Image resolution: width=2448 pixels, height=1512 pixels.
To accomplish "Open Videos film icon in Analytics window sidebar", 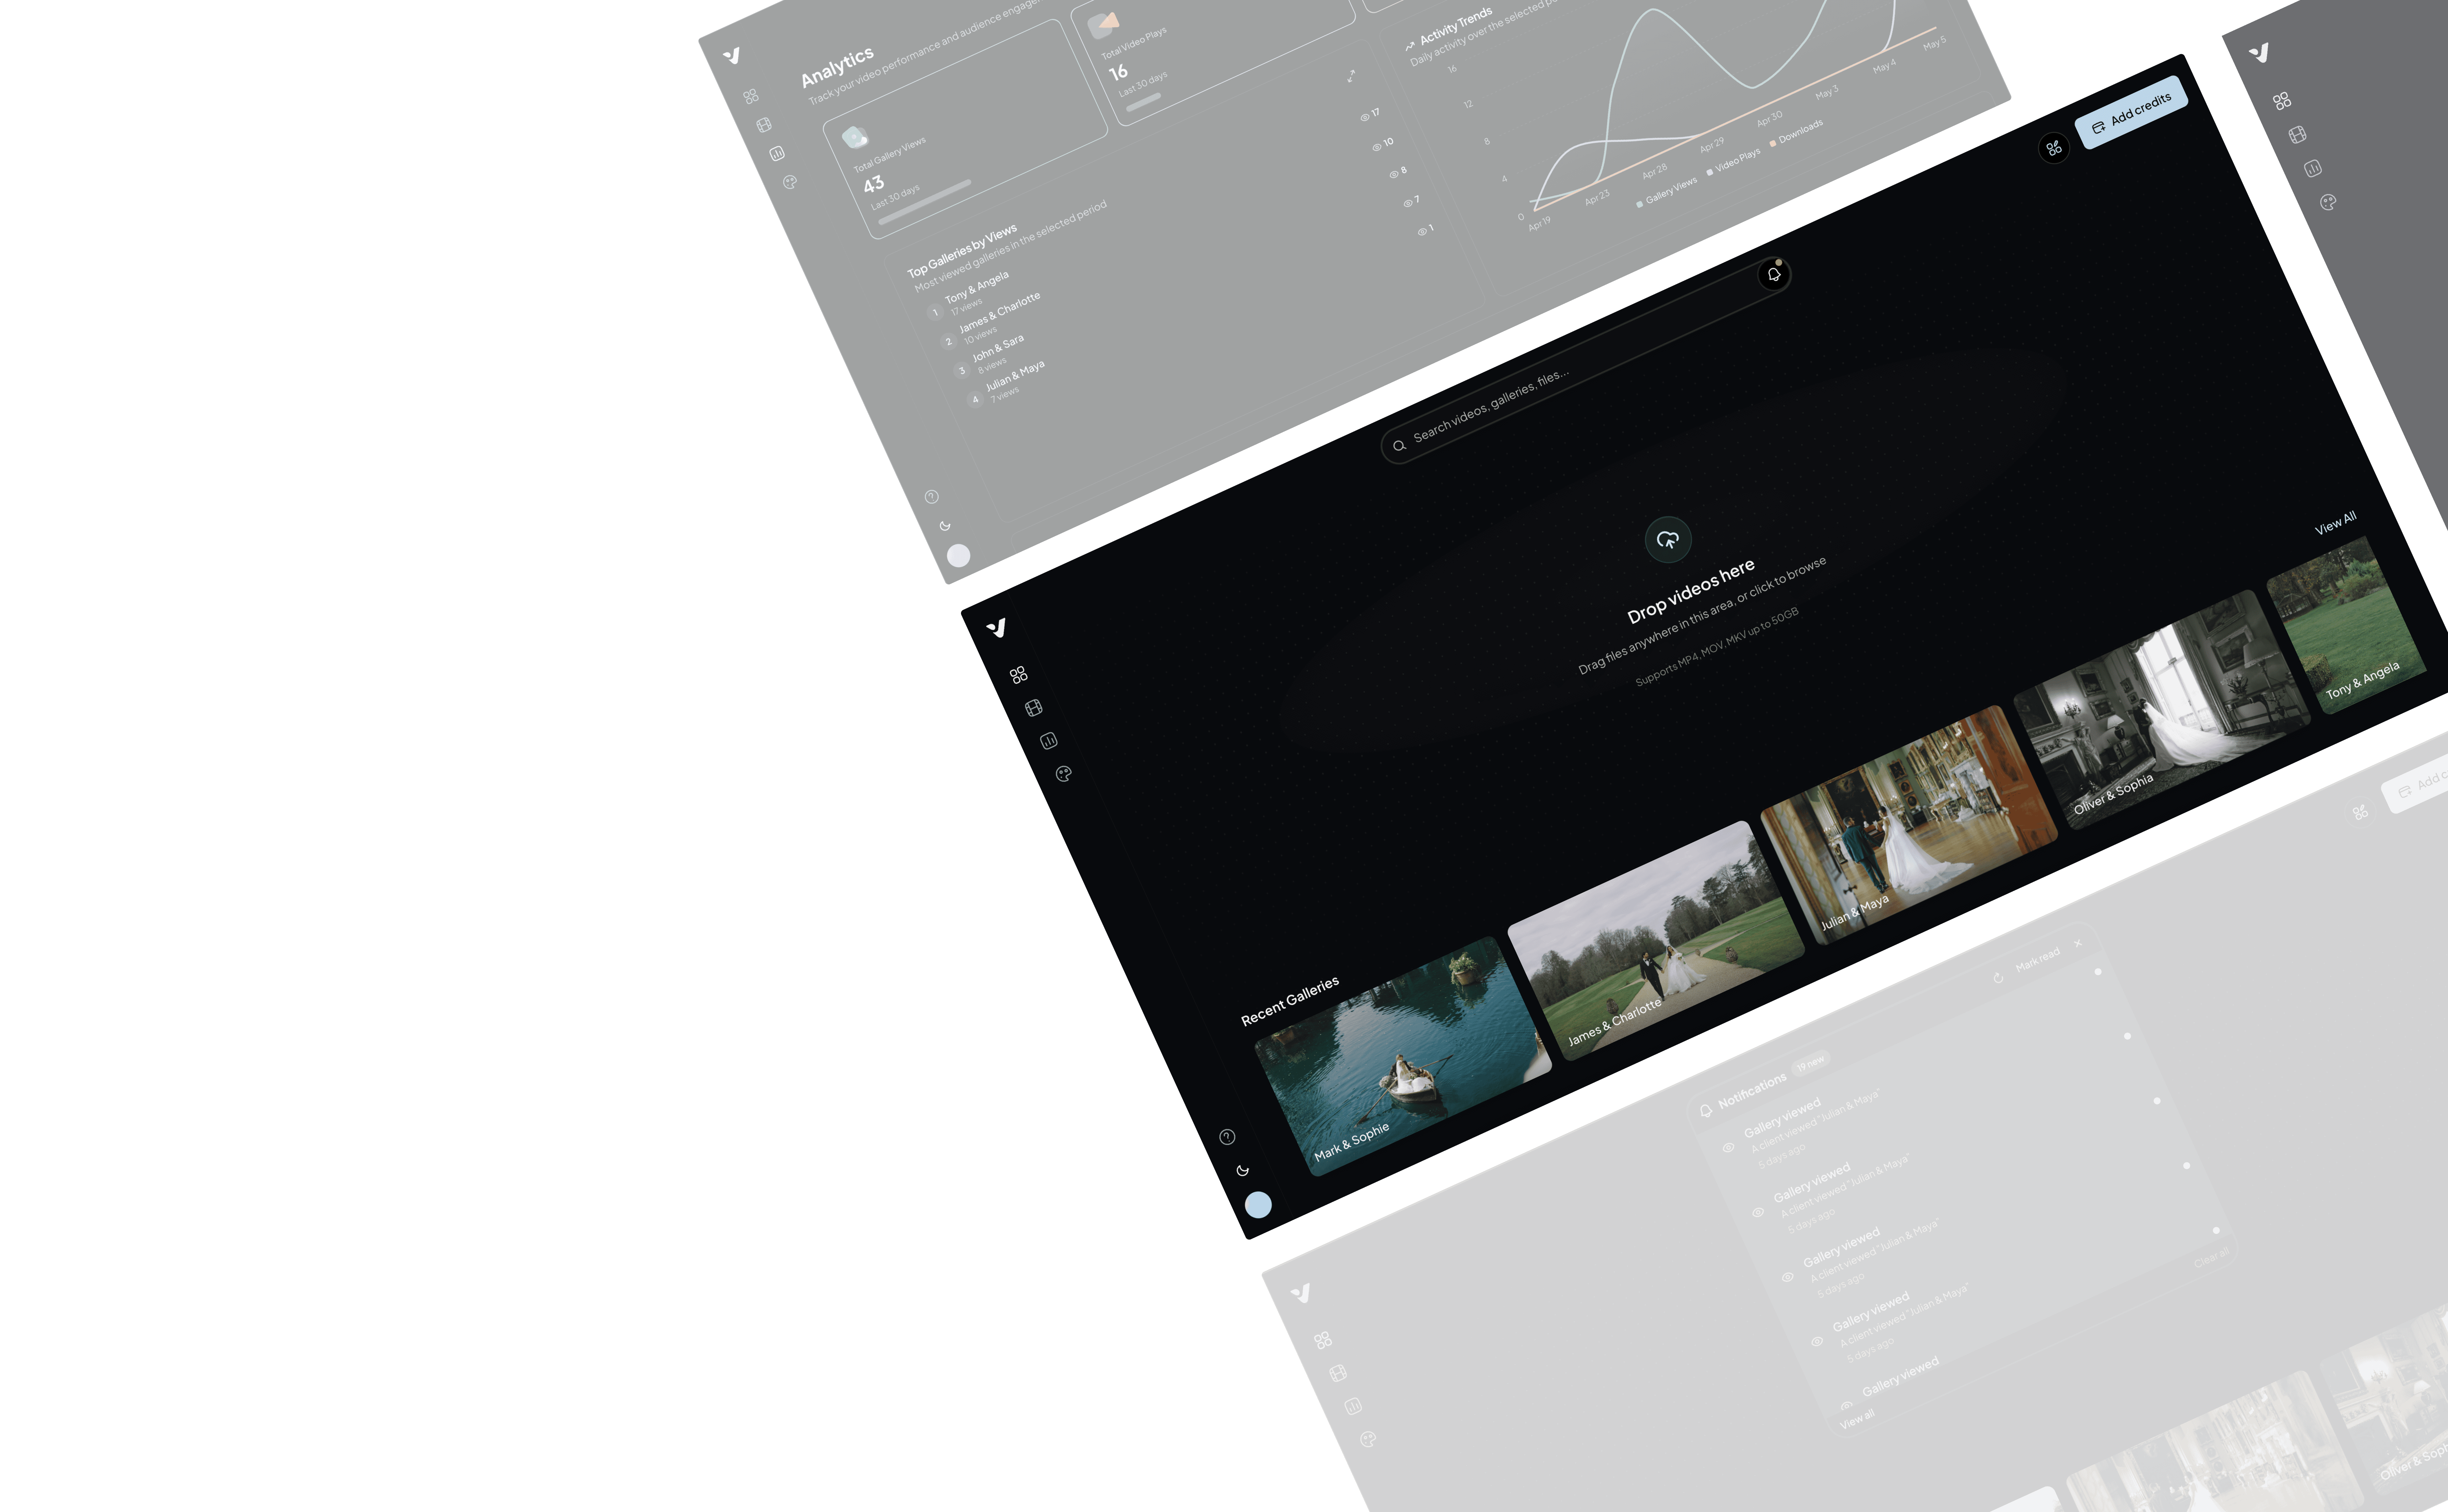I will (x=764, y=125).
